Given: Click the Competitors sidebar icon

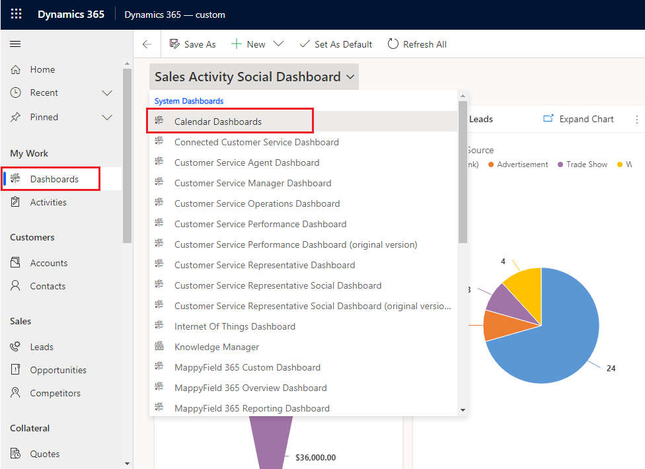Looking at the screenshot, I should point(15,392).
